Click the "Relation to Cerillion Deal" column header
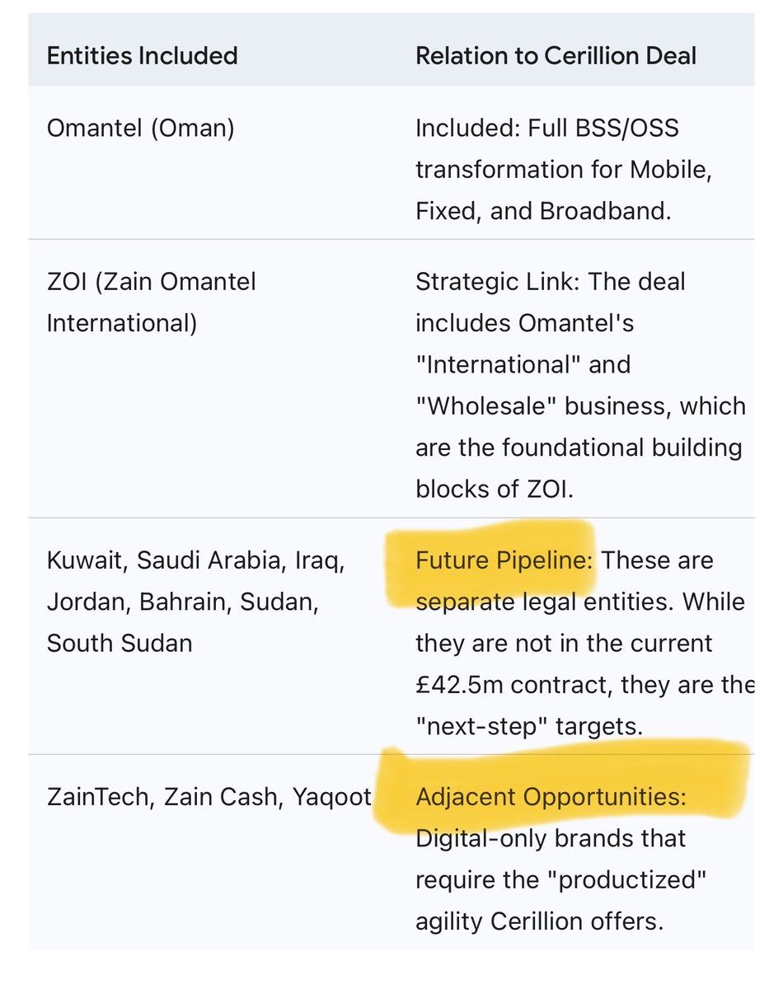 click(556, 56)
